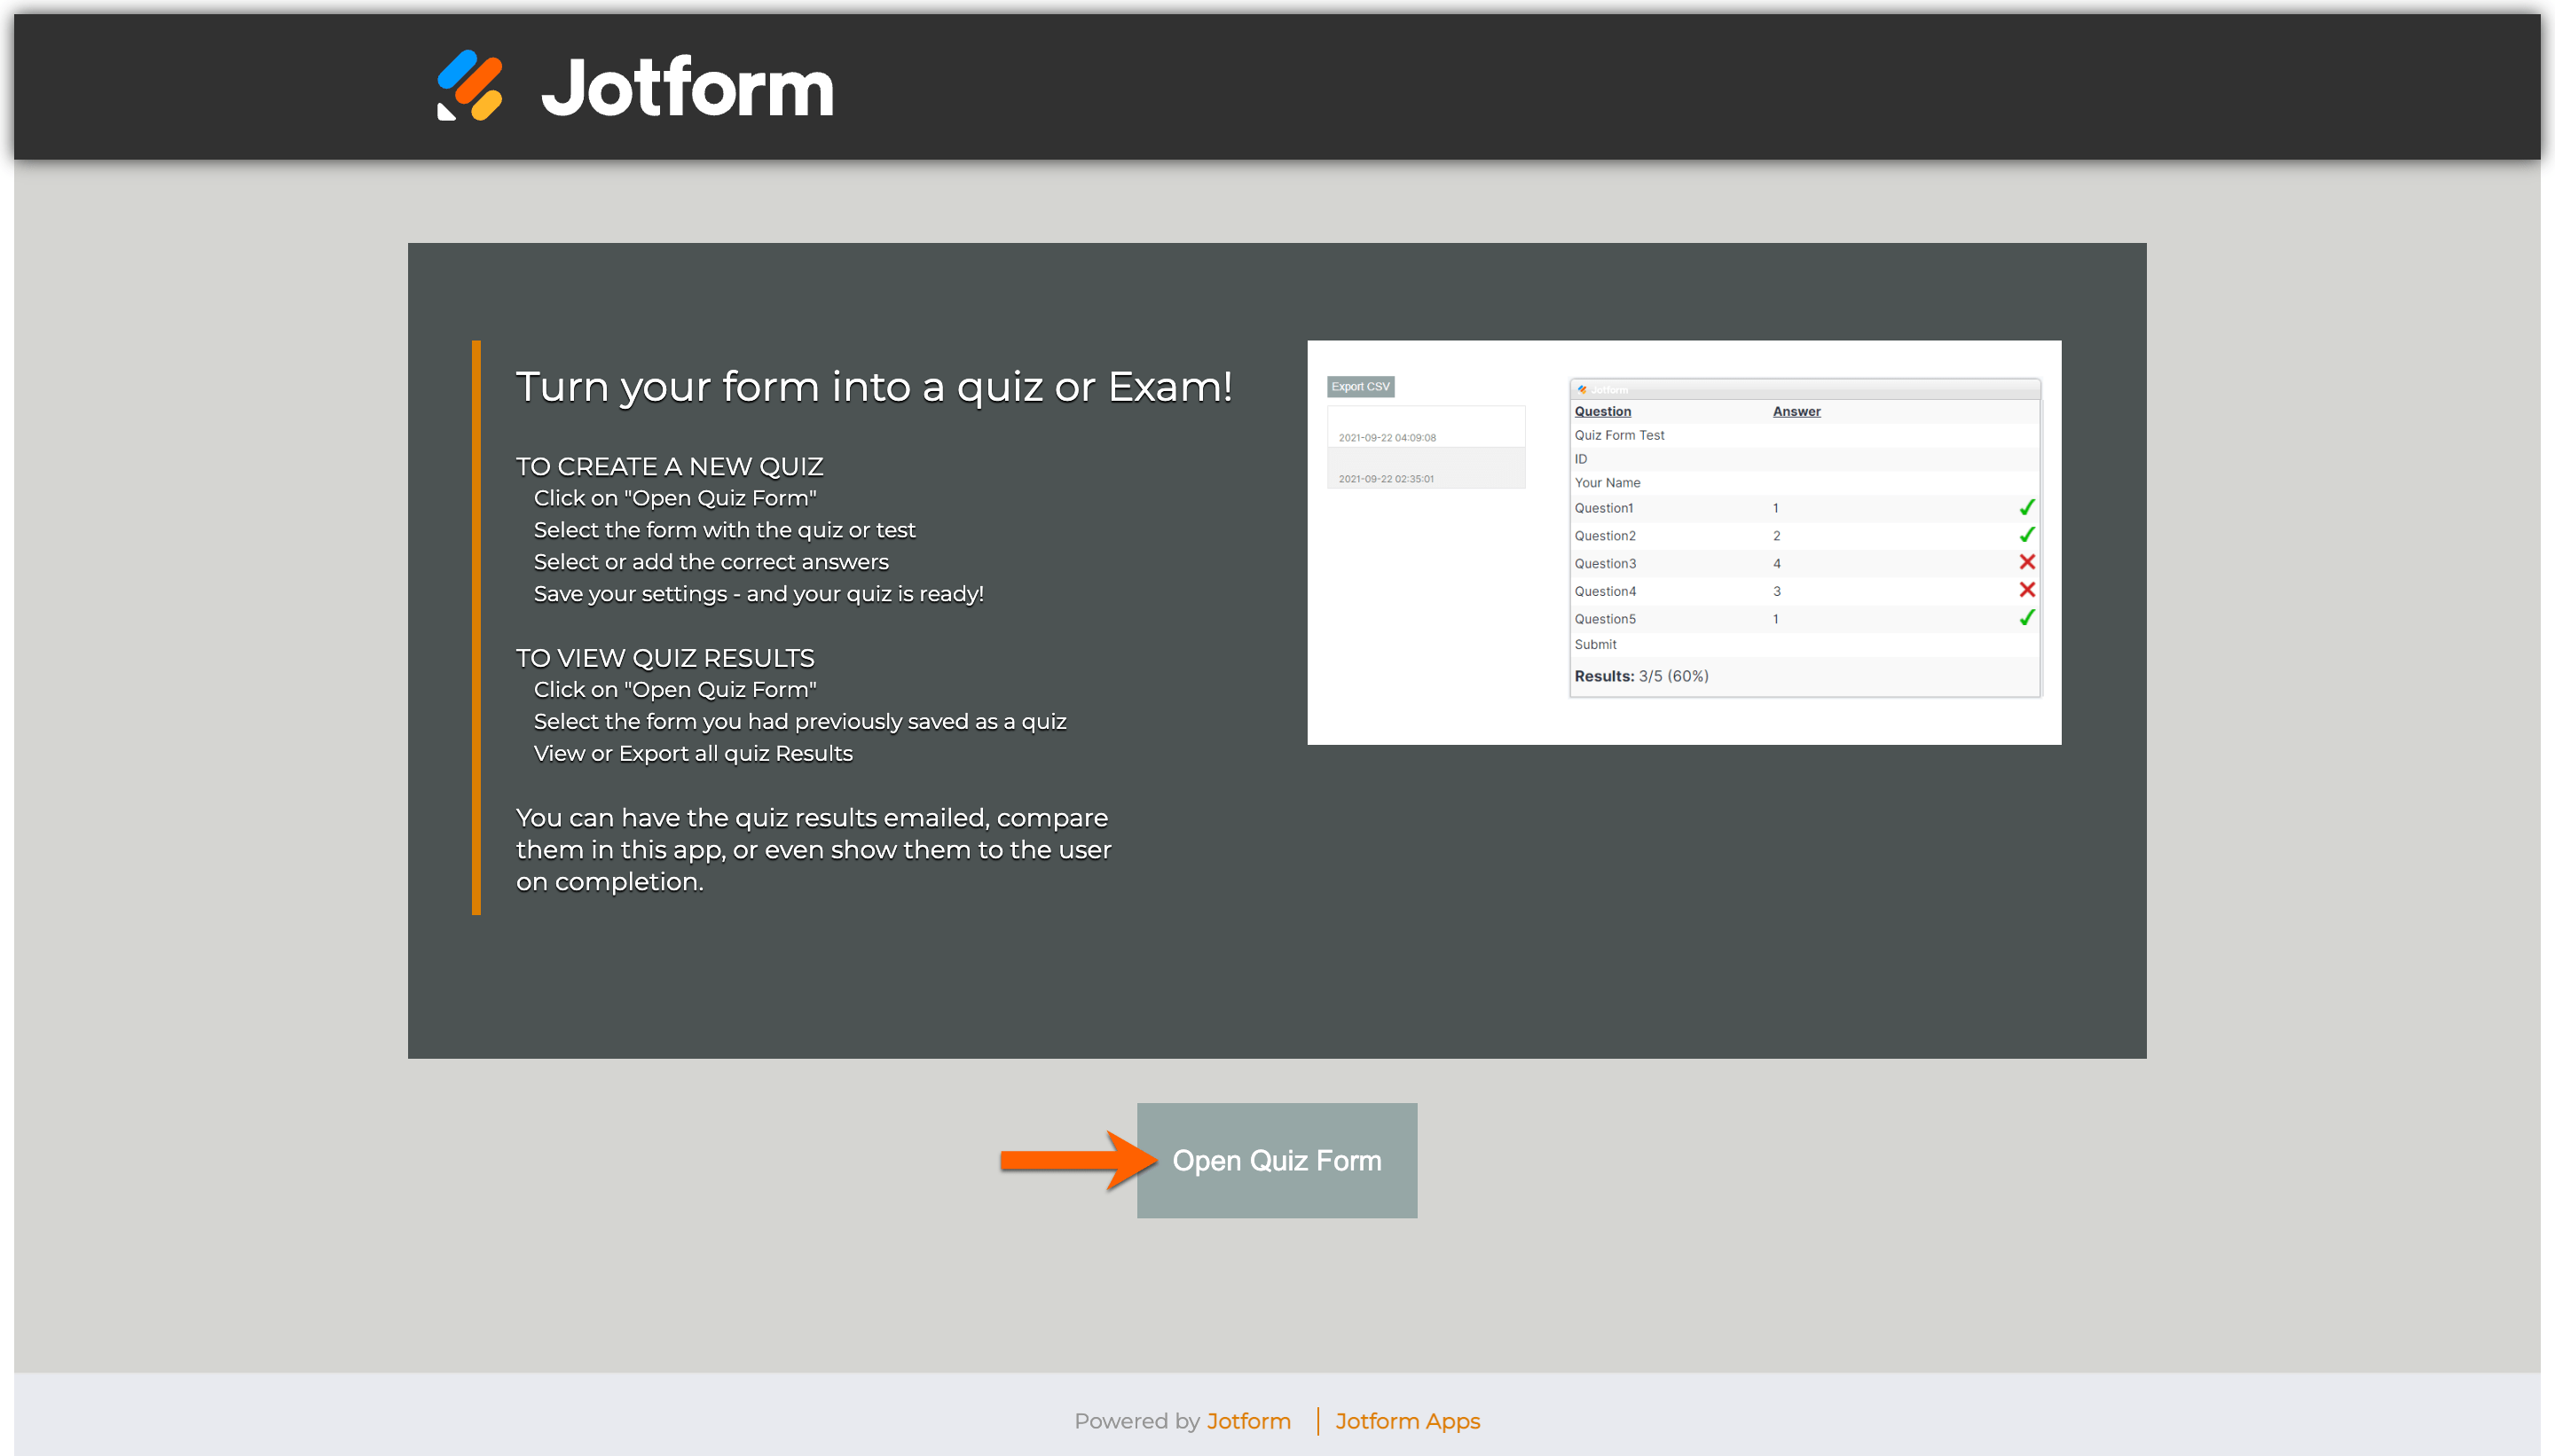Click the Answer column header in preview
The image size is (2555, 1456).
point(1796,411)
